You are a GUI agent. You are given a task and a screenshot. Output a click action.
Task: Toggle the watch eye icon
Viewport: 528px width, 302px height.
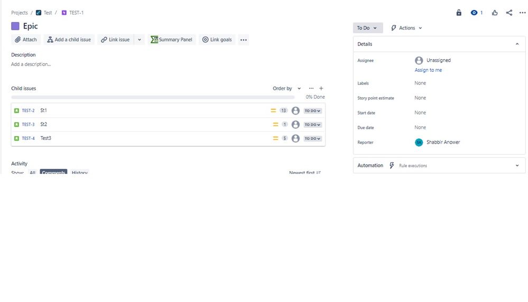(474, 13)
